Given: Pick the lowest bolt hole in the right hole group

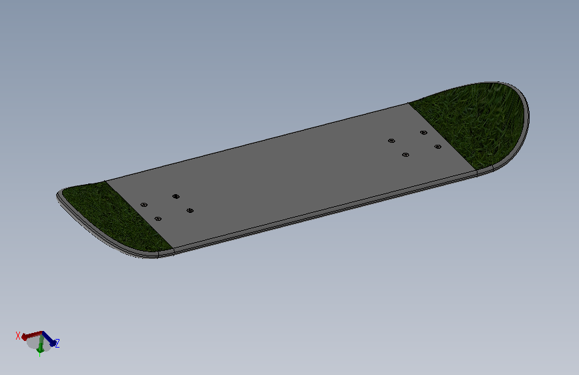Looking at the screenshot, I should 405,155.
